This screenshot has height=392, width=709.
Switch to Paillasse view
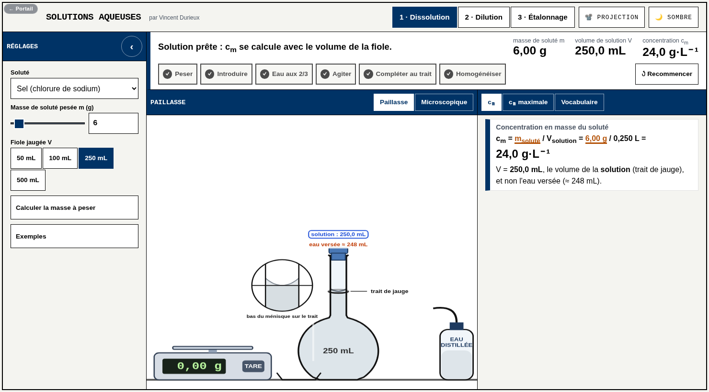pyautogui.click(x=394, y=102)
